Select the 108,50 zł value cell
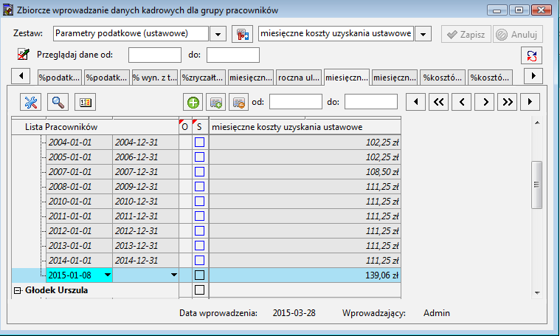The image size is (560, 336). click(x=305, y=171)
